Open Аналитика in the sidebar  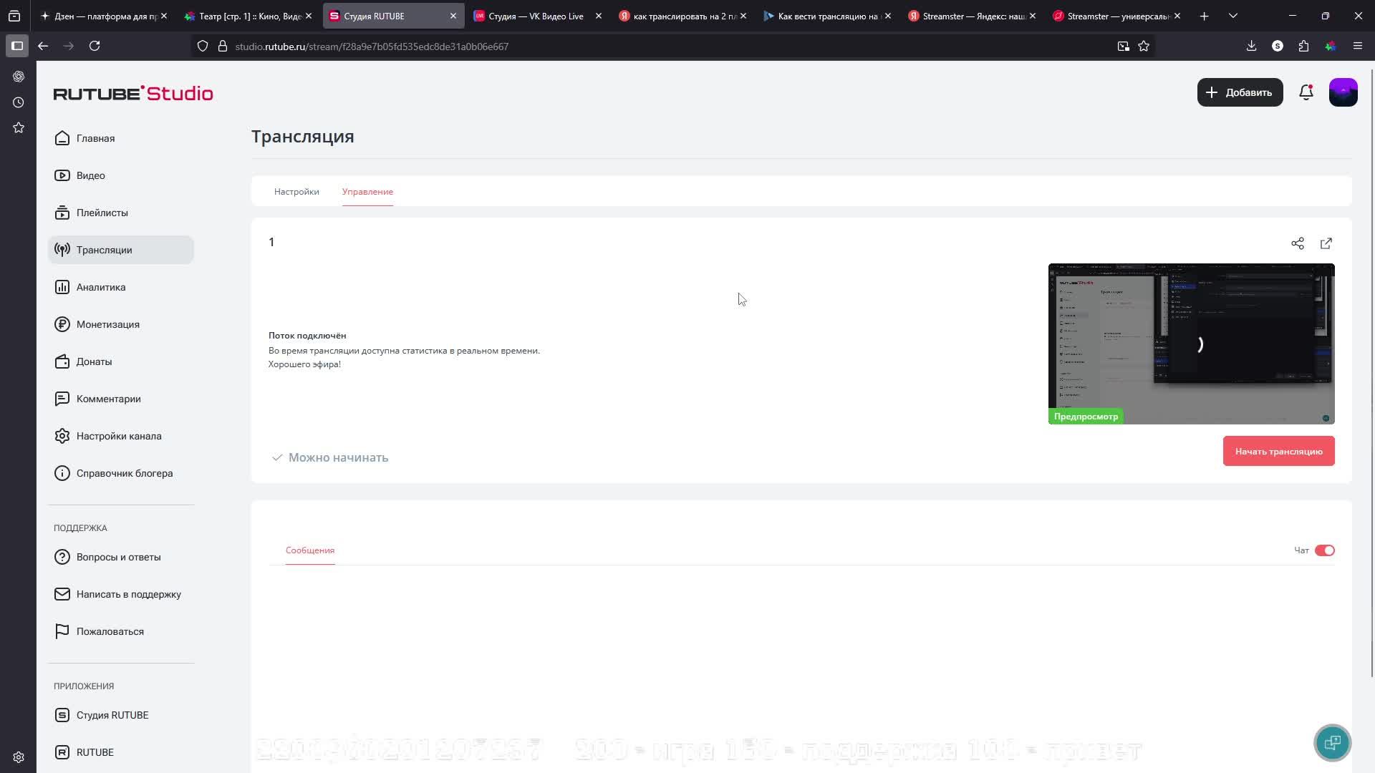[101, 287]
